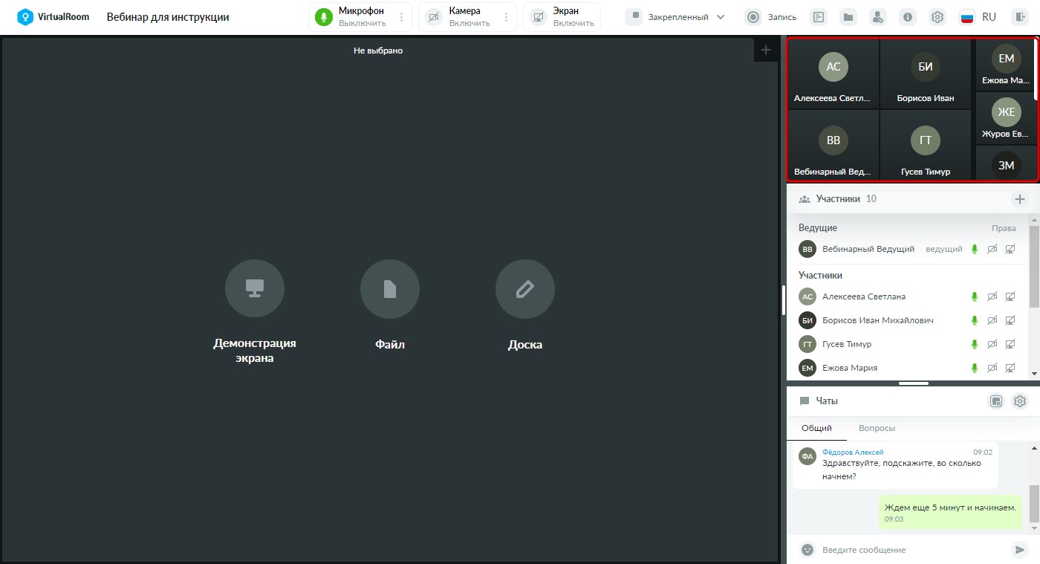Open the Закрепленный layout dropdown
Image resolution: width=1040 pixels, height=564 pixels.
coord(675,17)
